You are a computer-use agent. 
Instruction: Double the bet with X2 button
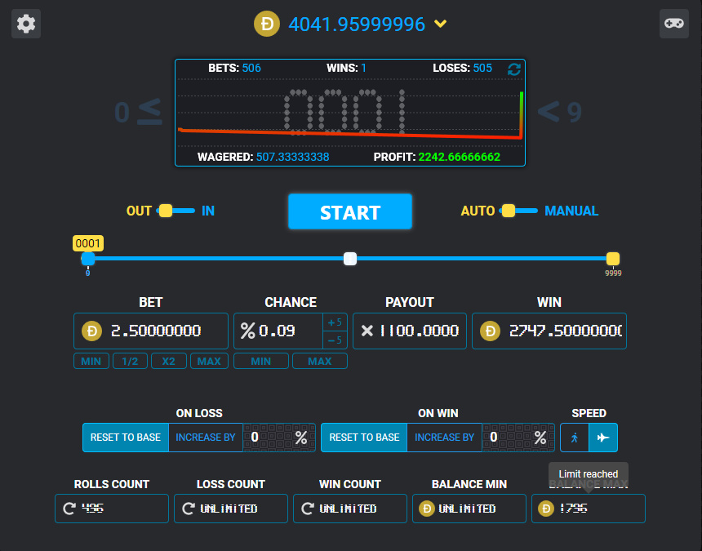point(169,361)
